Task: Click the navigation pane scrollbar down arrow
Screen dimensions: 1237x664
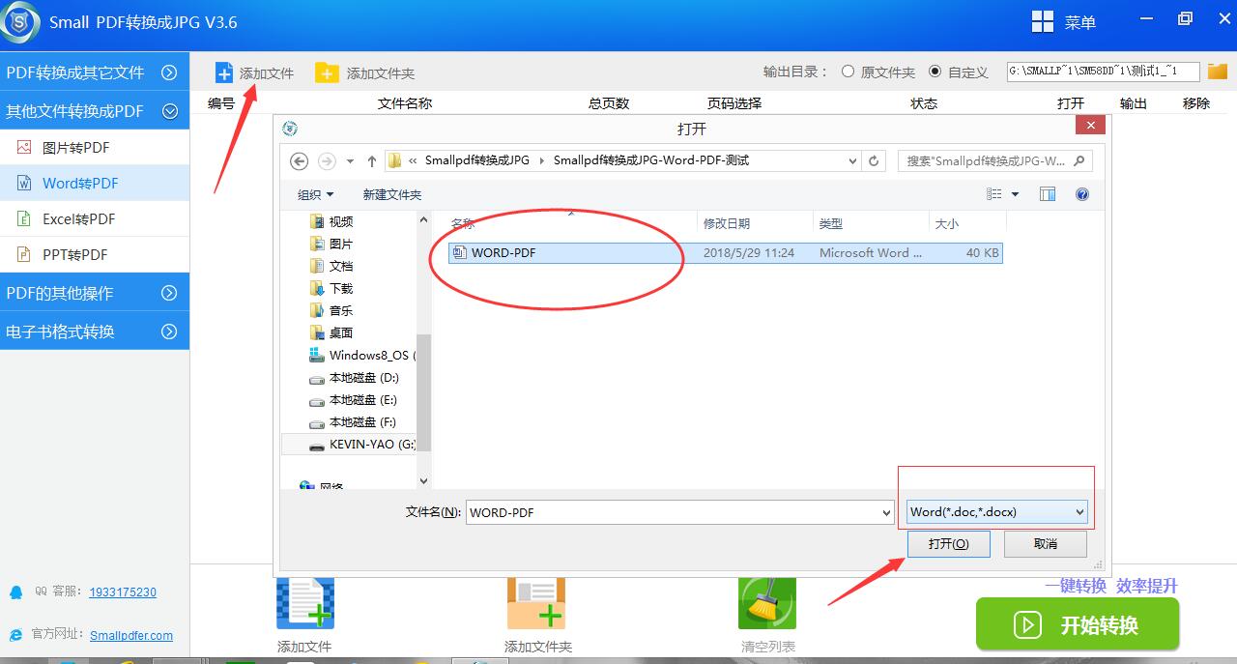Action: pos(423,480)
